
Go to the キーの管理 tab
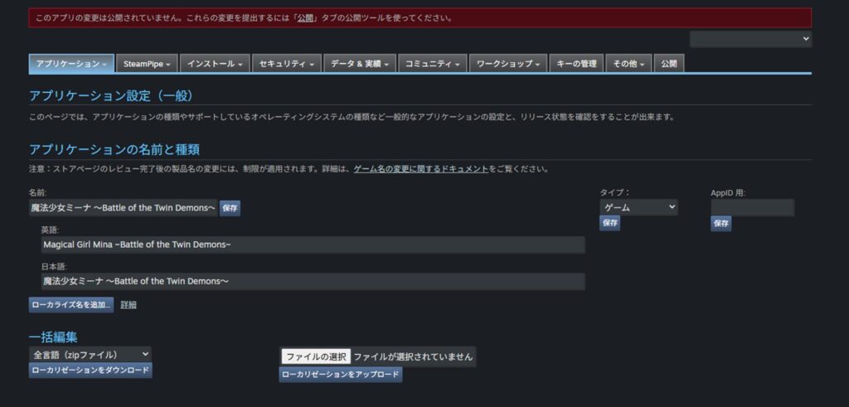pyautogui.click(x=576, y=64)
